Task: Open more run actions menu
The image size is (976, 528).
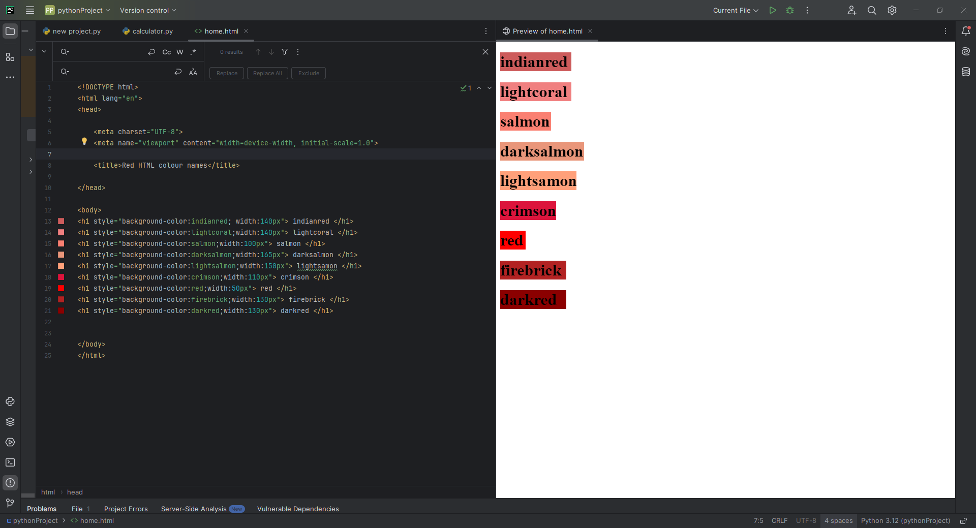Action: (x=807, y=10)
